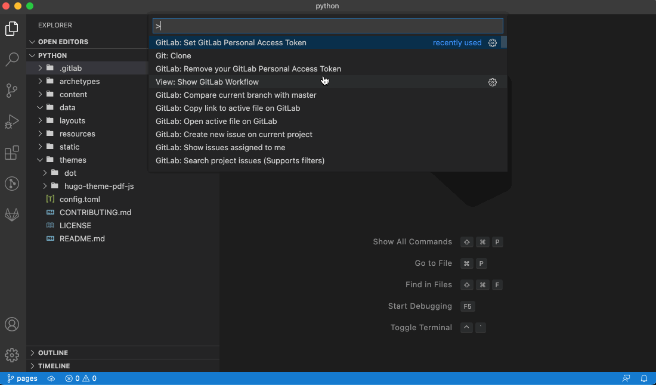
Task: Open the Explorer view in activity bar
Action: (12, 29)
